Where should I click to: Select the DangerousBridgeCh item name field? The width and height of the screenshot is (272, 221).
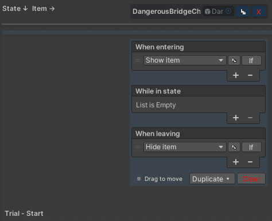tap(166, 11)
